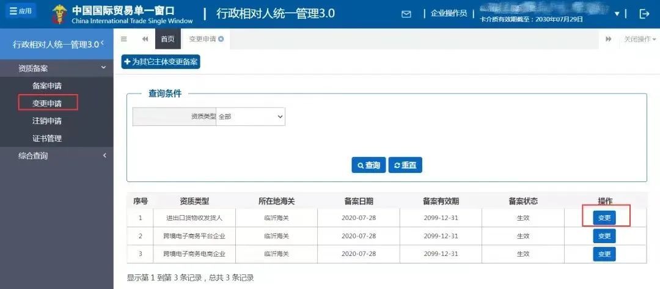Open the 关闭操作 dropdown
Viewport: 660px width, 289px height.
click(640, 39)
